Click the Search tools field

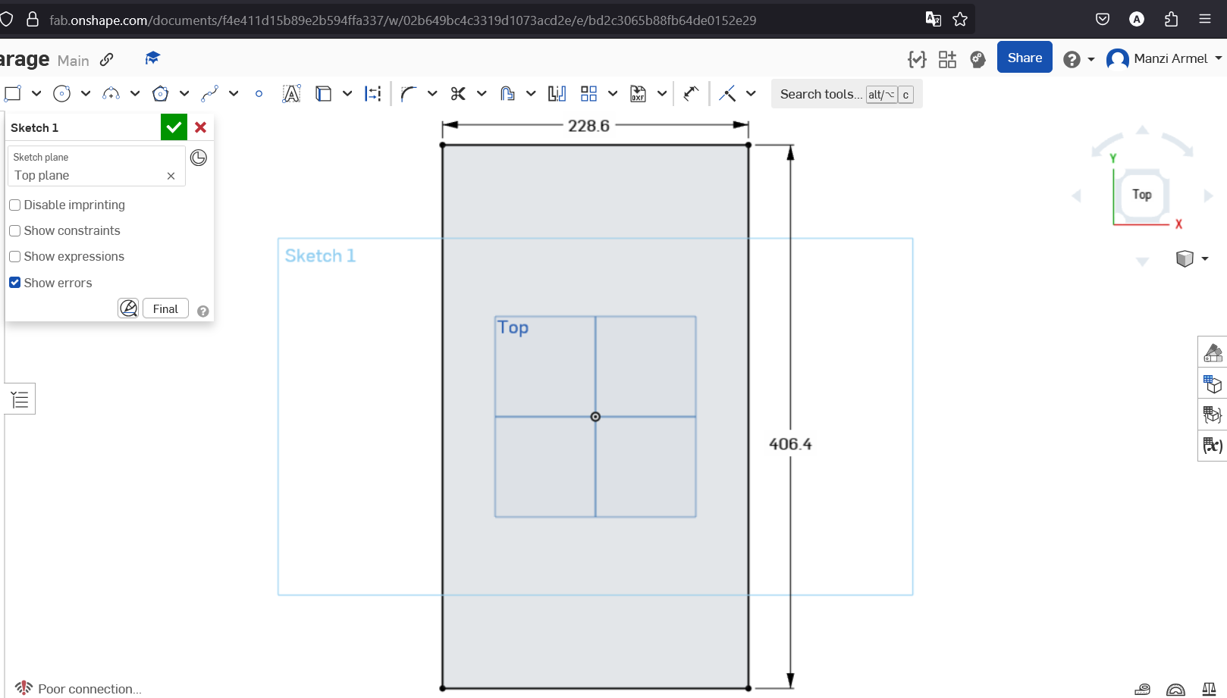[846, 94]
